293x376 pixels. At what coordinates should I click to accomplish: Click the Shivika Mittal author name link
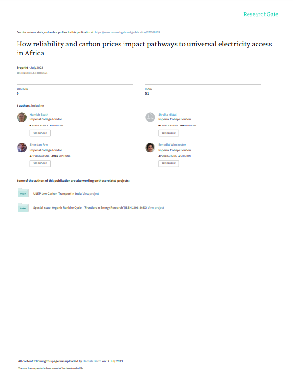pos(167,115)
